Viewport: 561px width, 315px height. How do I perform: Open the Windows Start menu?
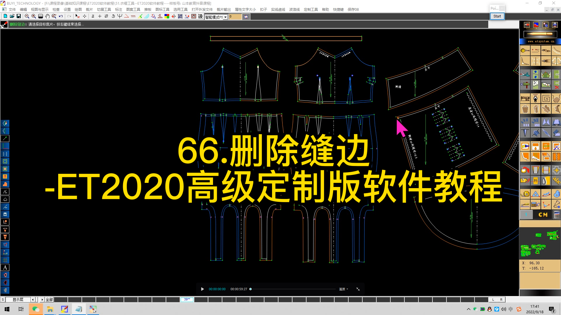point(7,309)
